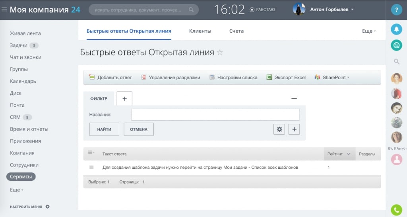Click the sidebar contacts search magnifier
The width and height of the screenshot is (407, 217).
click(x=396, y=61)
